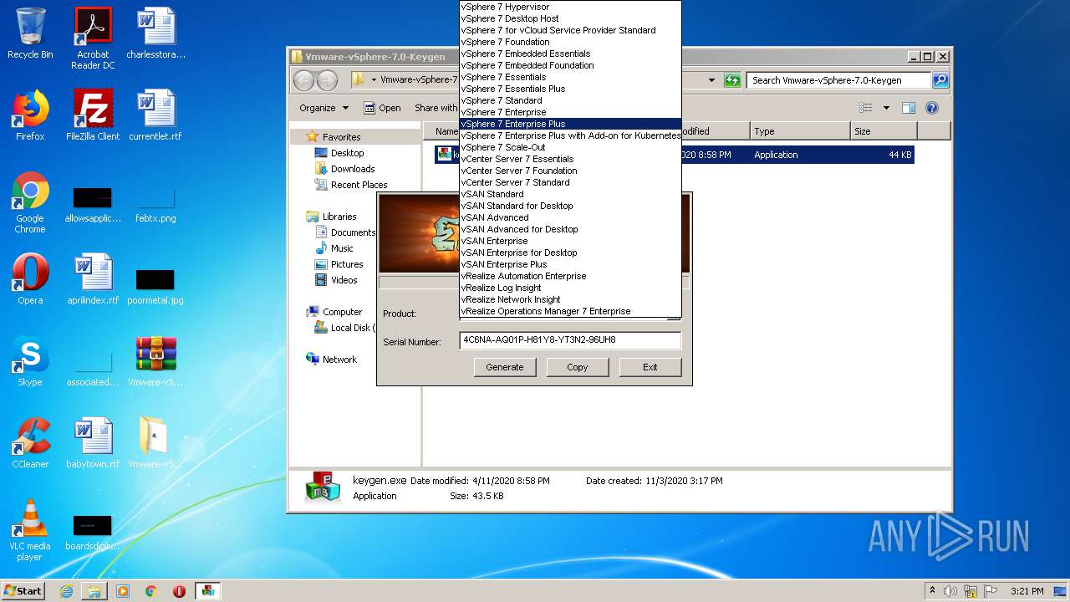
Task: Select Recent Places in navigation pane
Action: point(351,185)
